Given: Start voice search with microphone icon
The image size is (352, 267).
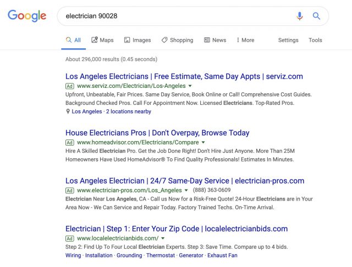Looking at the screenshot, I should click(300, 16).
